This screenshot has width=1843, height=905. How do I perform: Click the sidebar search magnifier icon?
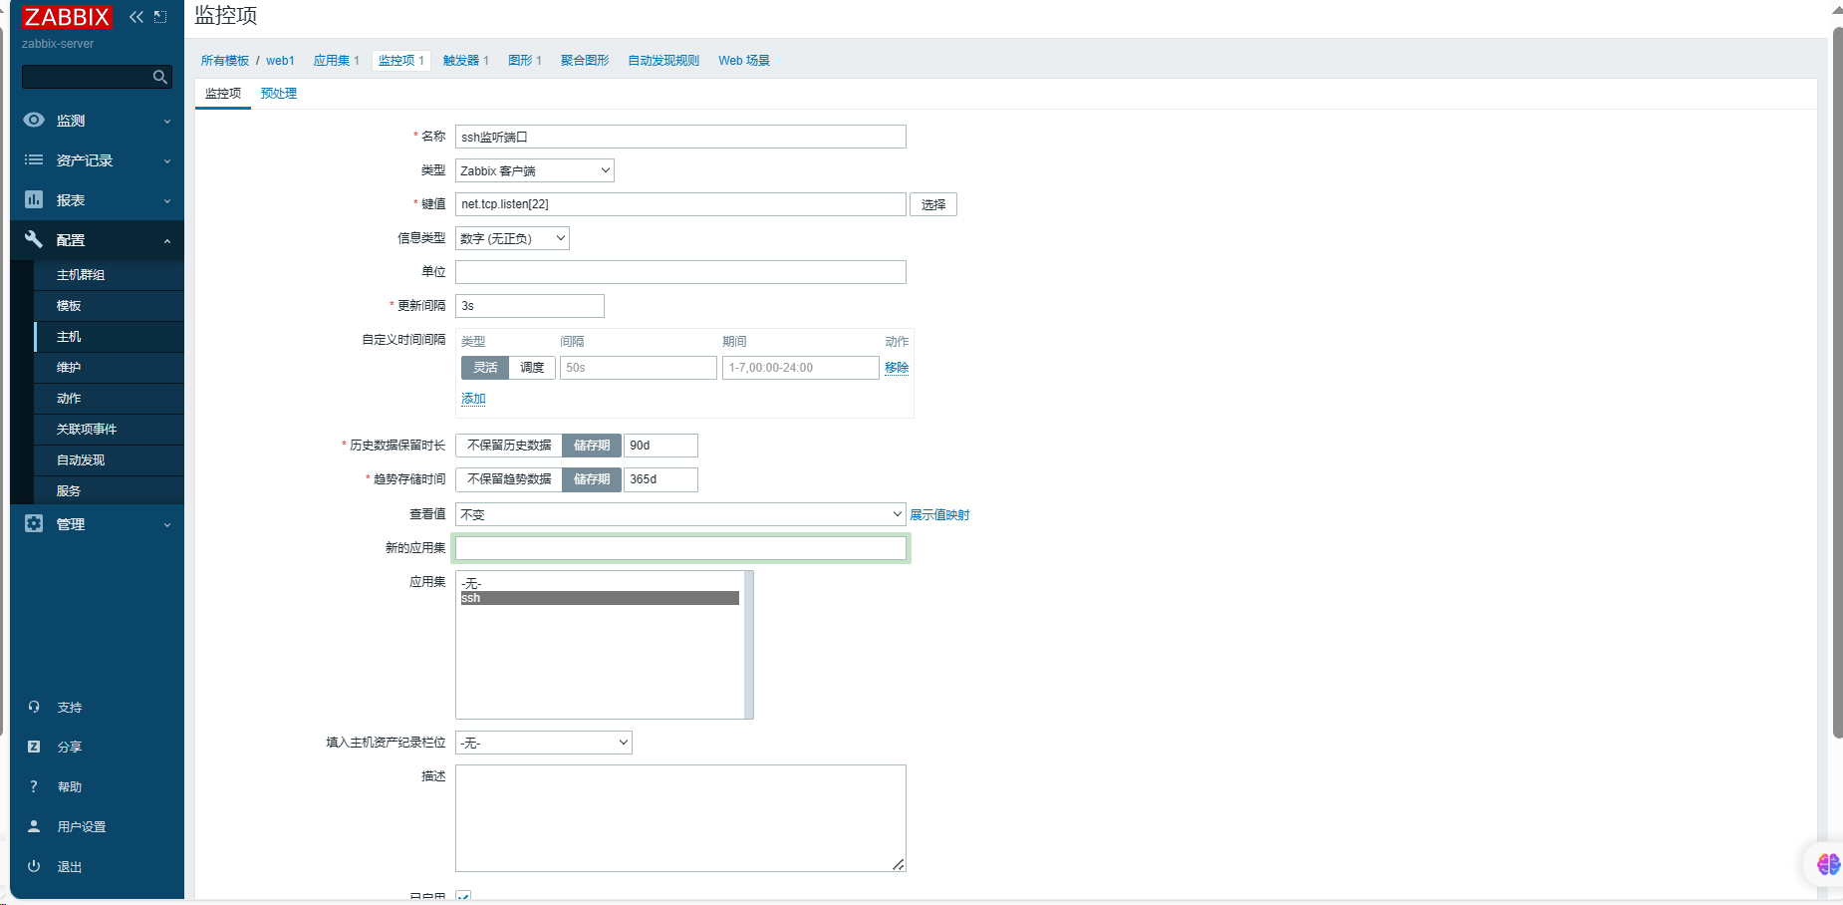tap(159, 77)
